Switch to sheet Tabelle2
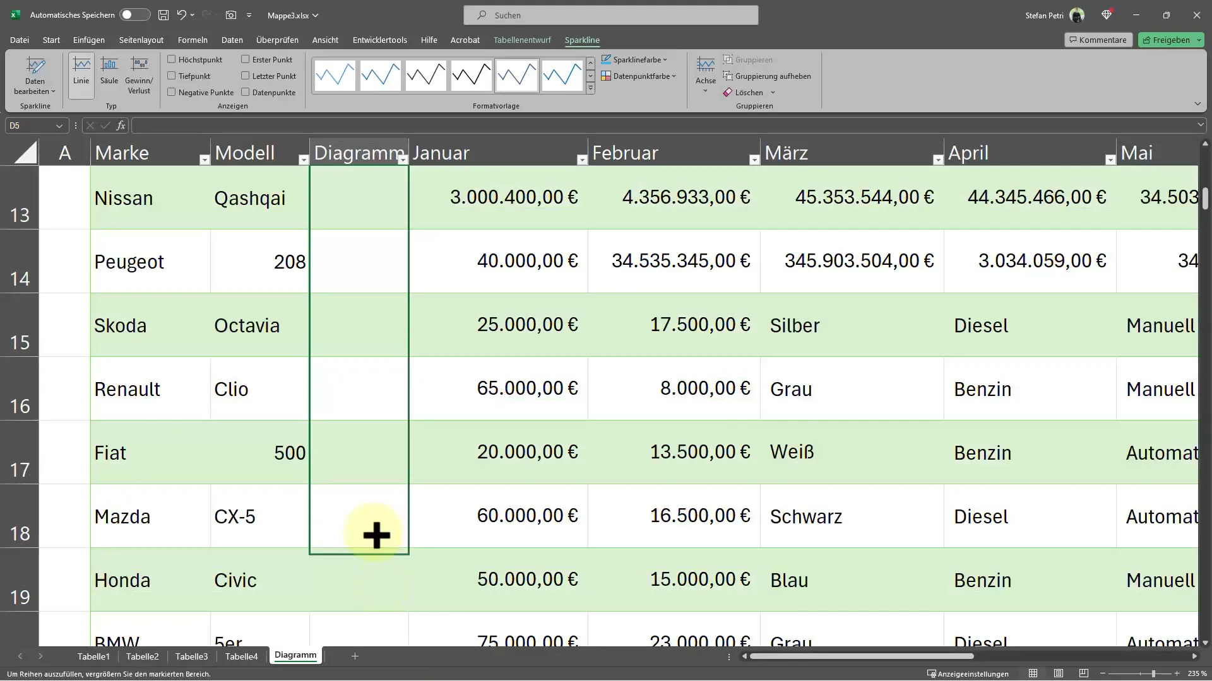This screenshot has width=1212, height=681. click(143, 656)
